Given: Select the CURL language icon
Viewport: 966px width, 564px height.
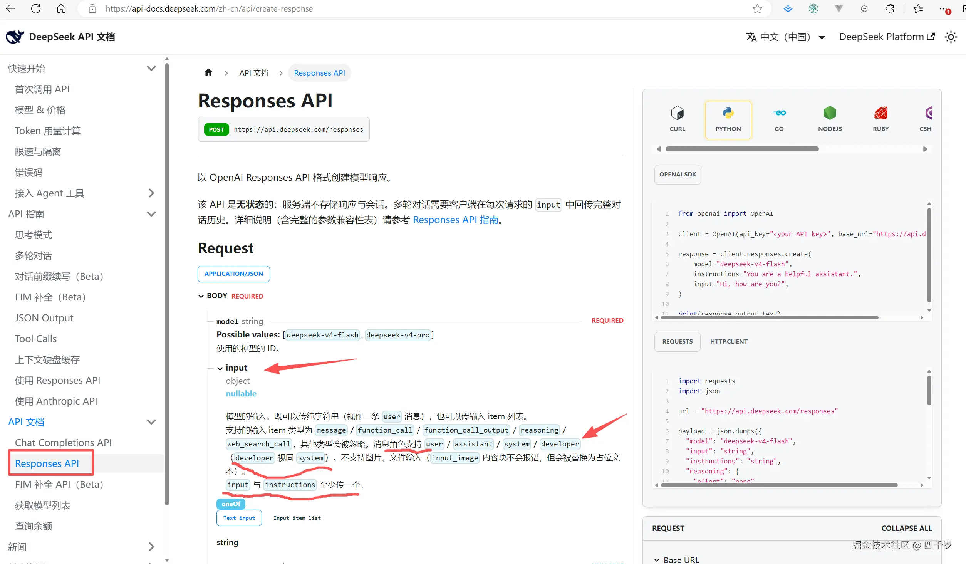Looking at the screenshot, I should (677, 119).
